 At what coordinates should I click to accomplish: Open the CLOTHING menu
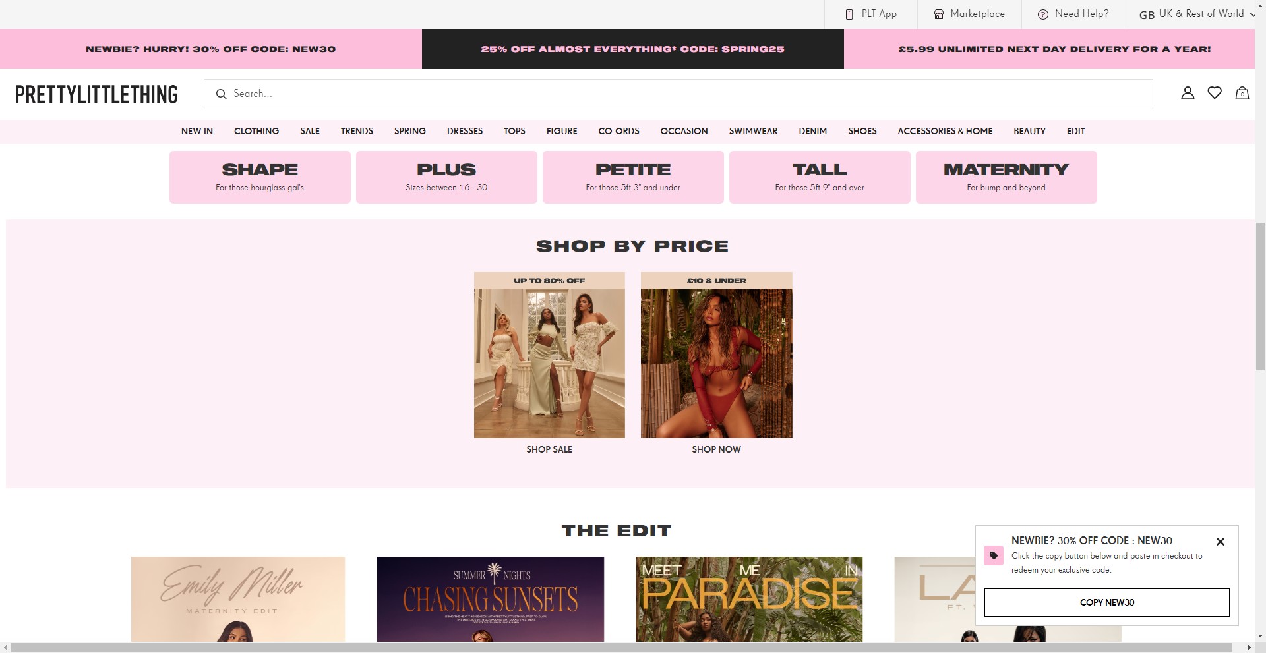pyautogui.click(x=256, y=131)
